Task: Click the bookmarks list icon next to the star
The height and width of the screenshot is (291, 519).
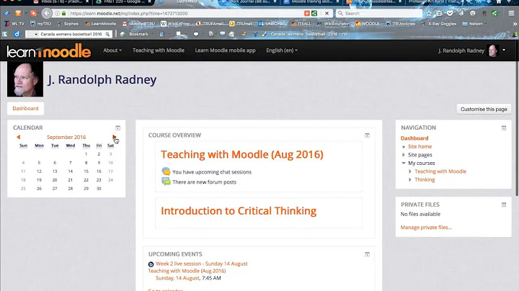Action: (439, 13)
